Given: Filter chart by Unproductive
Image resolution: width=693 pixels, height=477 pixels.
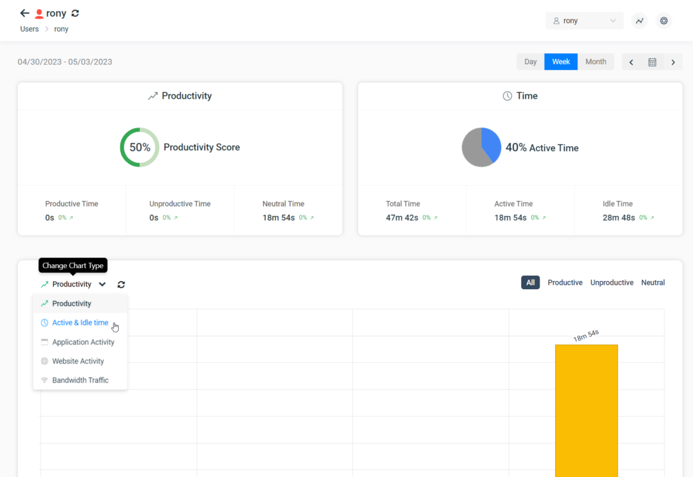Looking at the screenshot, I should coord(612,283).
